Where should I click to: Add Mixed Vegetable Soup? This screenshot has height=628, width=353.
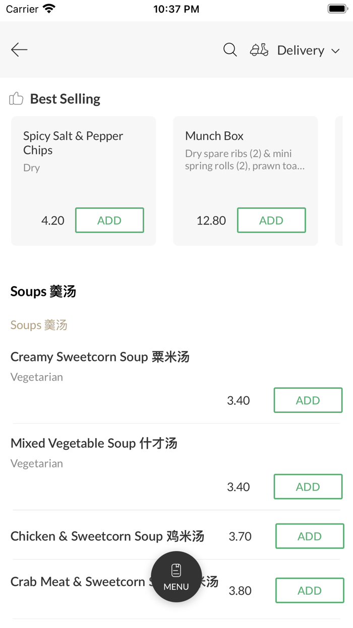coord(308,486)
